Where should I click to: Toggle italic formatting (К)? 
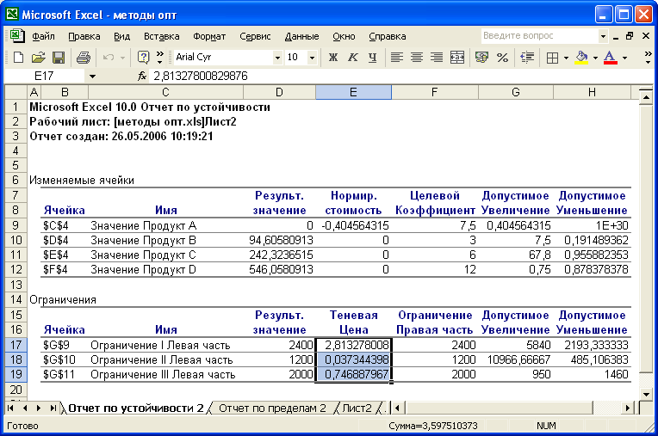tap(353, 58)
